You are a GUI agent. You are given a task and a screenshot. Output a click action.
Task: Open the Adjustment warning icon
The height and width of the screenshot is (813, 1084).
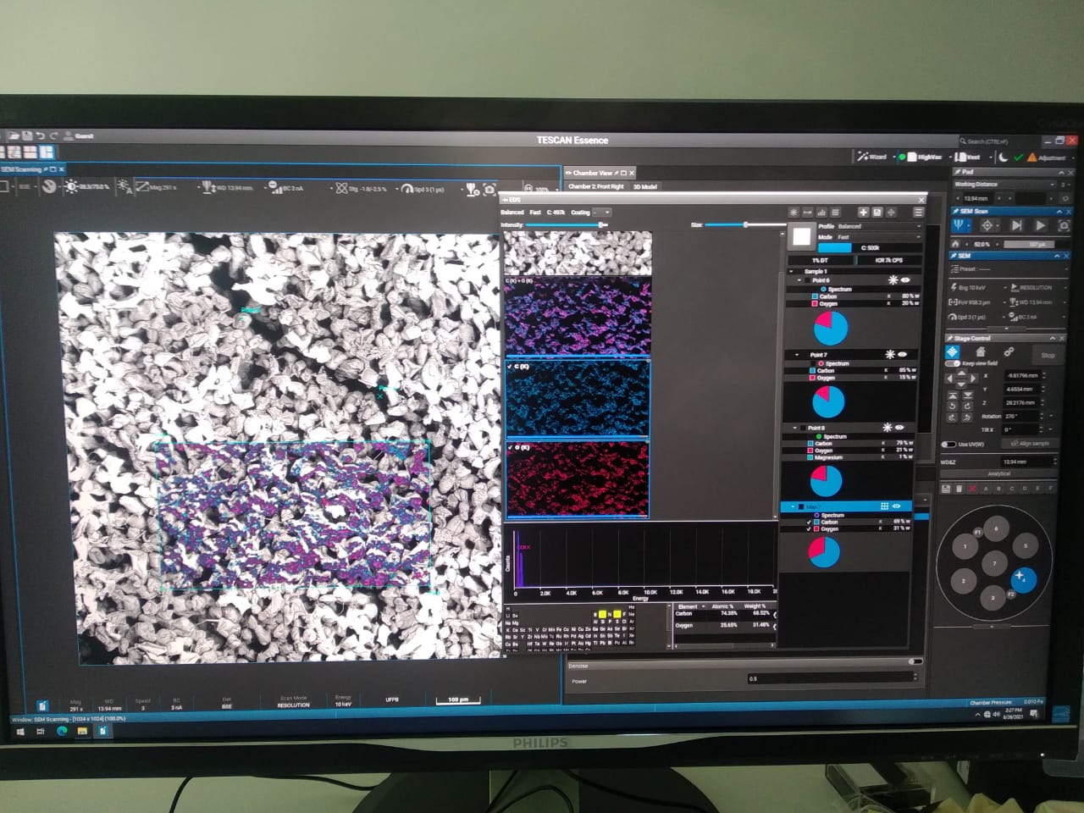coord(1033,157)
